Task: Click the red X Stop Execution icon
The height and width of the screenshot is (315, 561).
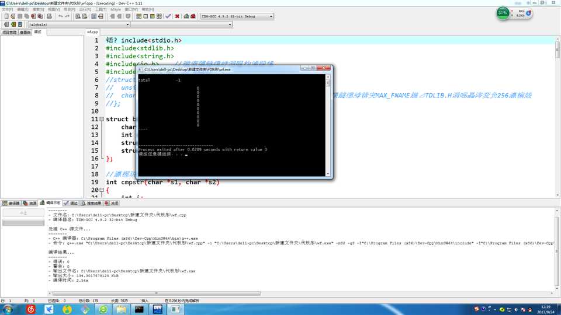Action: [177, 16]
